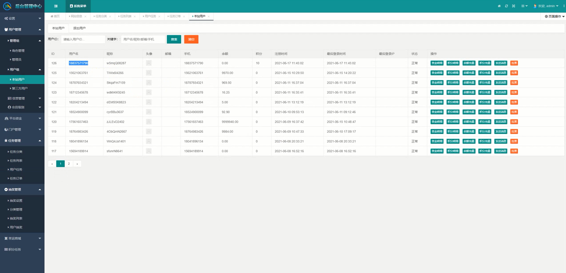Screen dimensions: 566x273
Task: Click the orange 清空 clear button
Action: click(191, 39)
